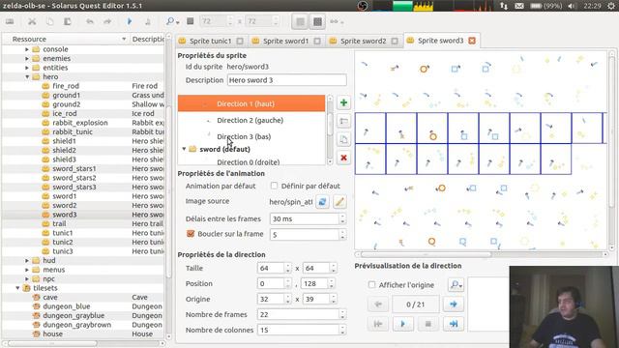Tick the 'Afficher l'origine' checkbox
Screen dimensions: 619x348
371,284
